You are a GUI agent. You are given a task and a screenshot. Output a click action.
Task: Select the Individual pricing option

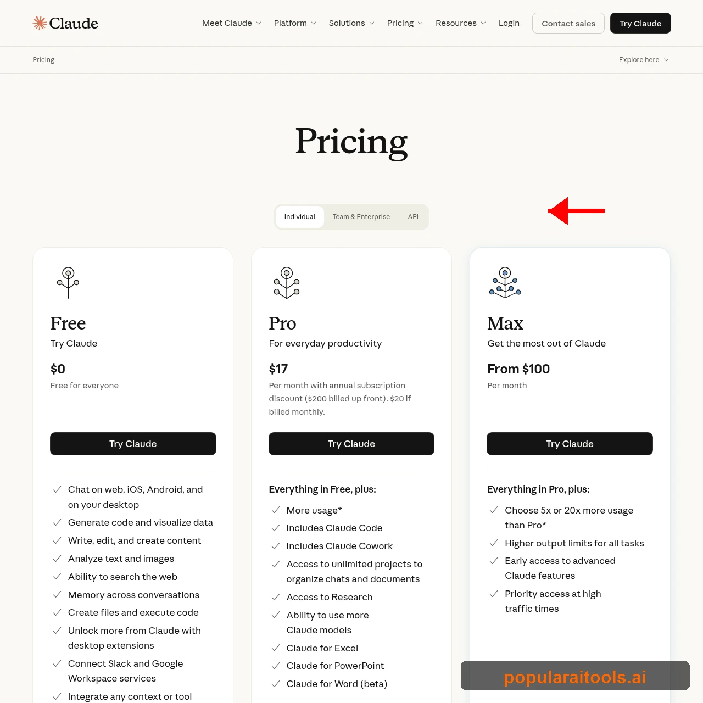click(x=299, y=217)
